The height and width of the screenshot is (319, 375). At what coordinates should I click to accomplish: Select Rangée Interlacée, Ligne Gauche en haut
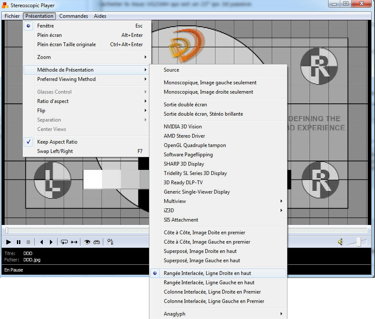coord(218,283)
